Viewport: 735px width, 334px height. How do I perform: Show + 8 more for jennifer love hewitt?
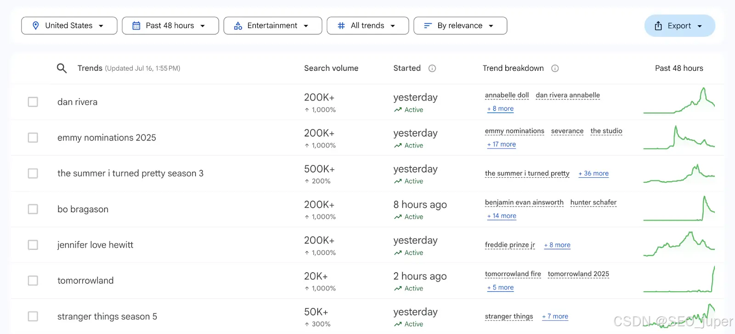pos(557,245)
